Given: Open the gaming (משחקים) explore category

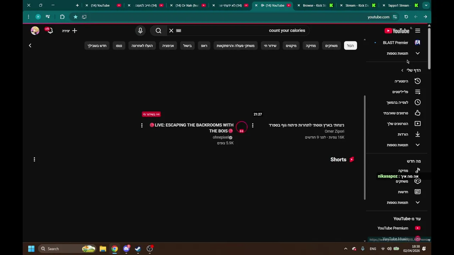Looking at the screenshot, I should [x=397, y=181].
